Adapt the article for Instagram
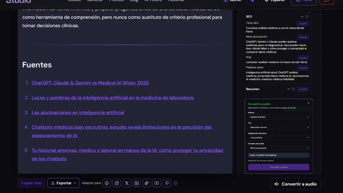343x193 pixels. (117, 183)
